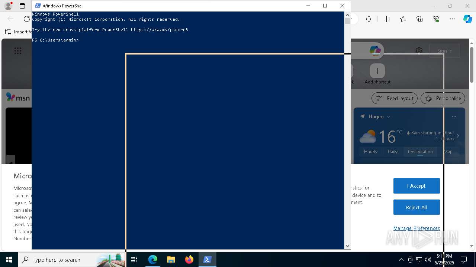This screenshot has height=267, width=476.
Task: Click the Personalise button
Action: (x=443, y=98)
